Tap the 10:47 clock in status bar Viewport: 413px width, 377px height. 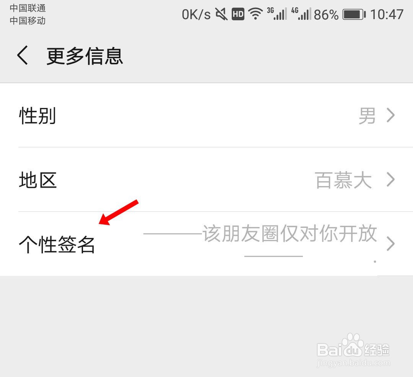click(387, 14)
